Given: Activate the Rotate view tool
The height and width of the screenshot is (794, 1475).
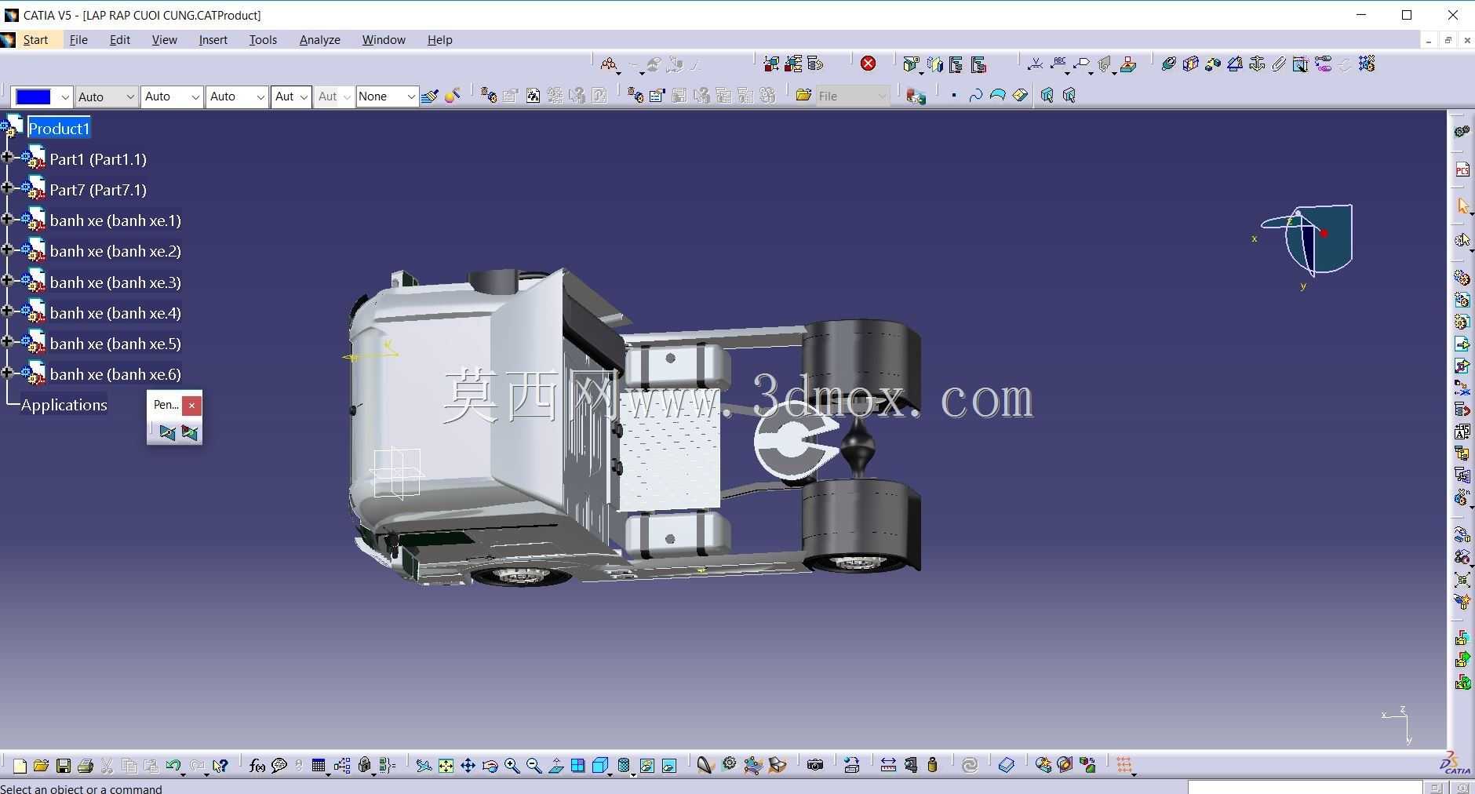Looking at the screenshot, I should click(x=490, y=766).
